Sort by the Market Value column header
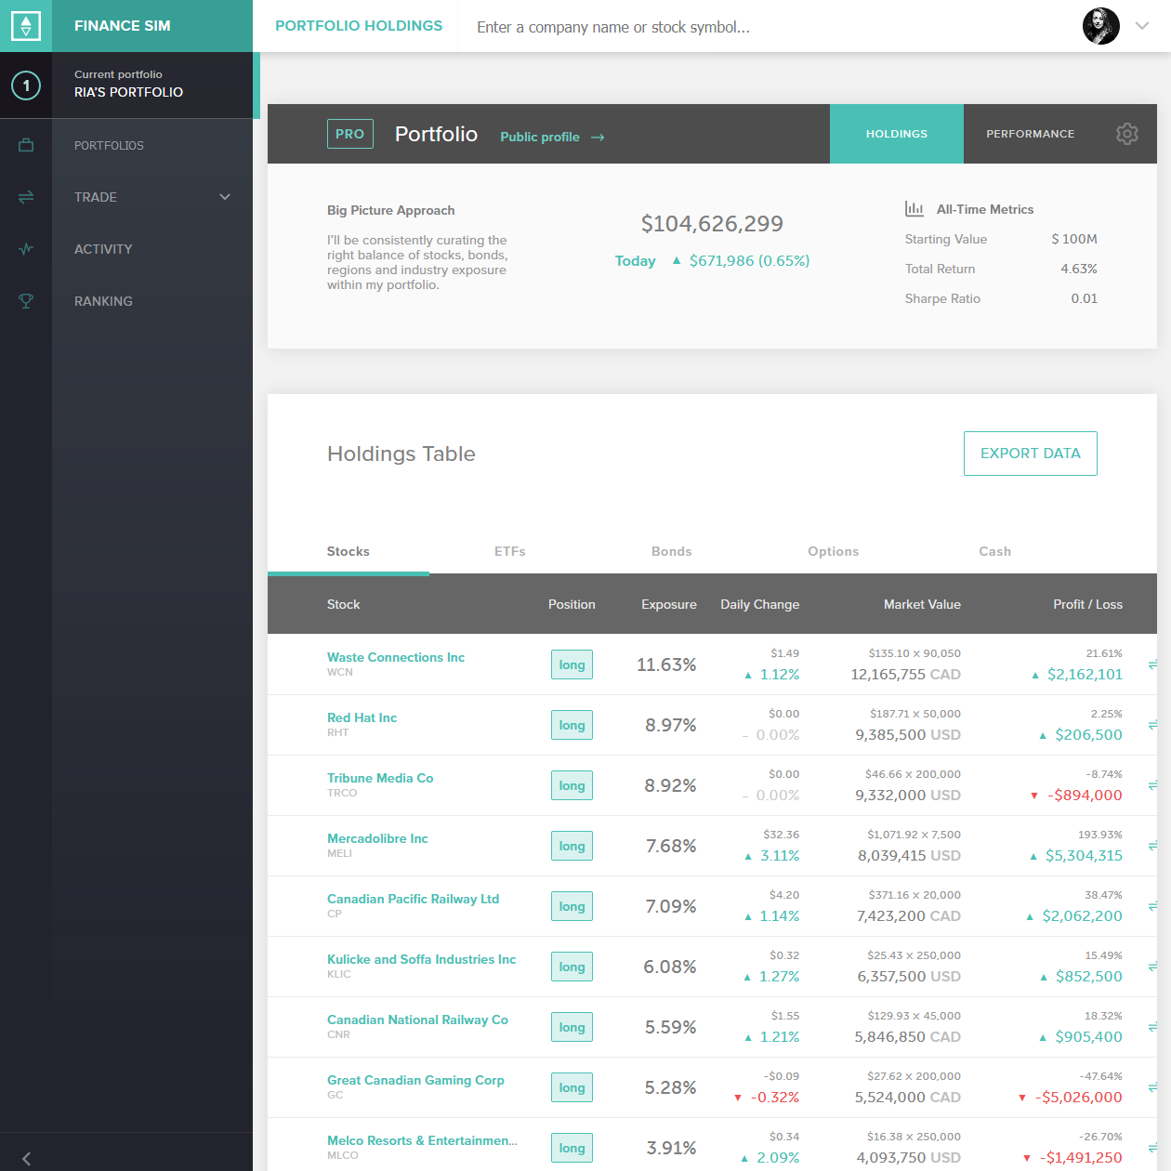The image size is (1171, 1171). (922, 604)
